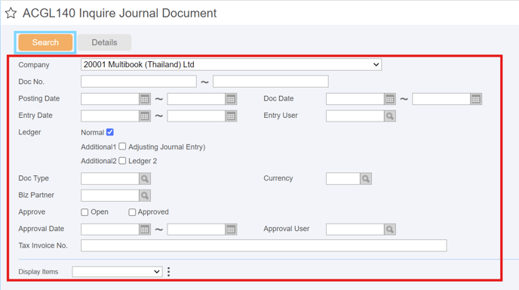Enable Additional1 Adjusting Journal Entry checkbox
This screenshot has height=290, width=519.
(122, 147)
